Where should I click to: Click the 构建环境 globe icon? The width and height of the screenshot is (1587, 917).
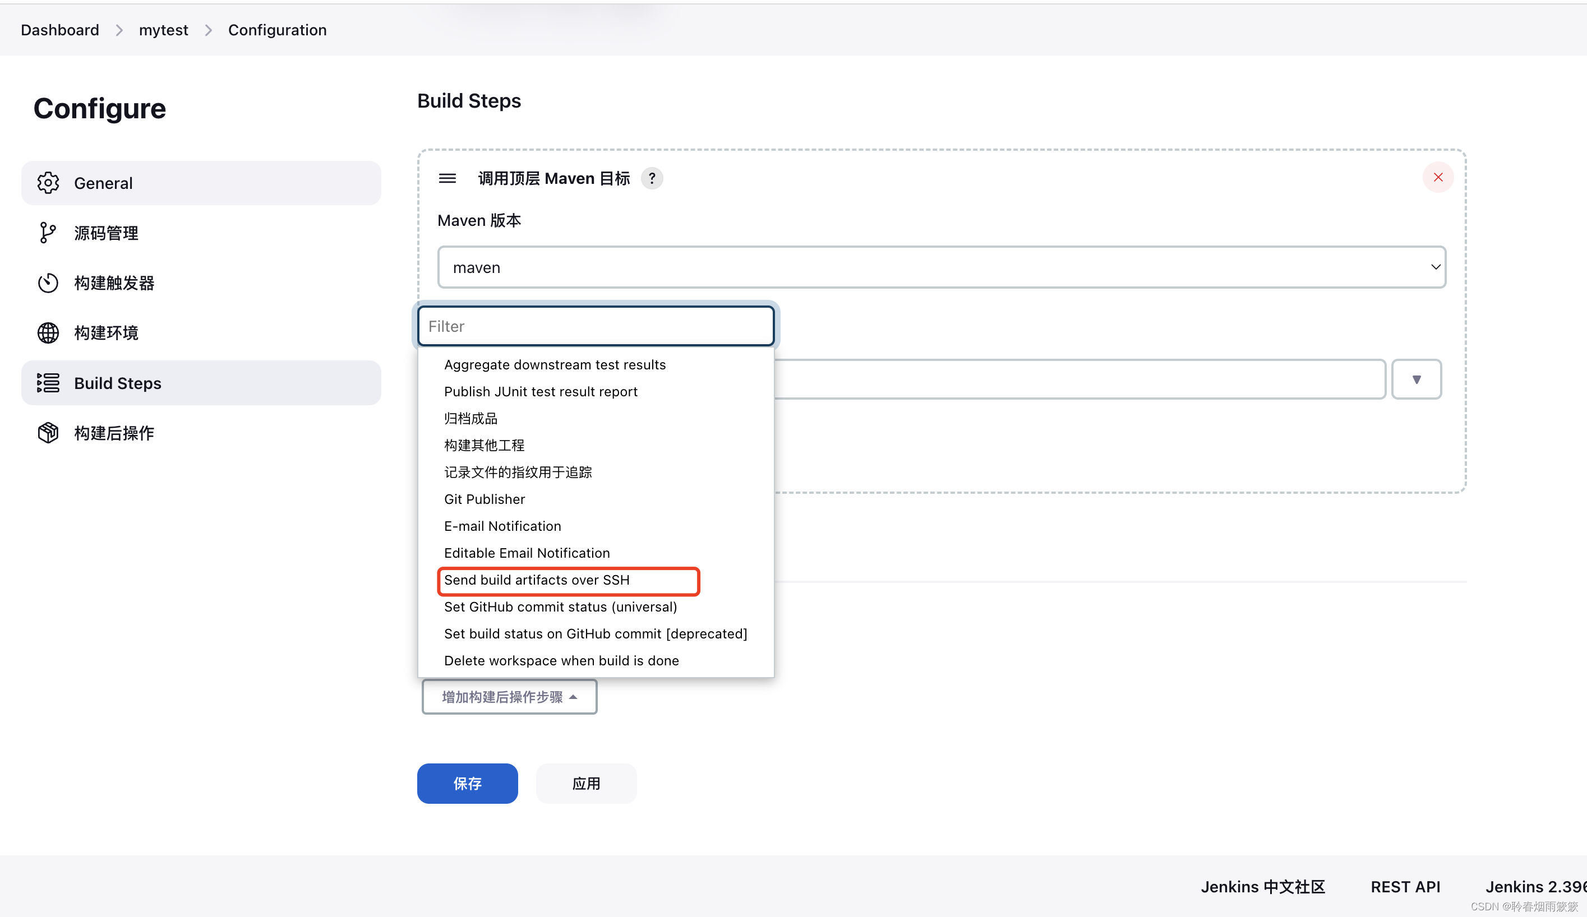pos(48,333)
